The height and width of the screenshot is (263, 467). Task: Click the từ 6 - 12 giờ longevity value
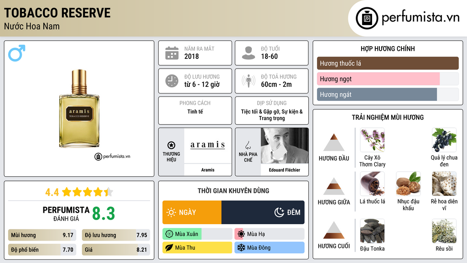pos(202,84)
